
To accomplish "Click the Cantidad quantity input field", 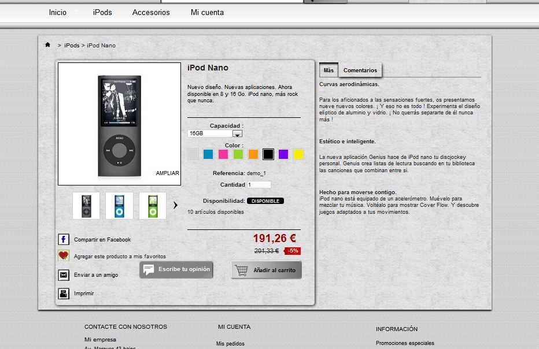I will tap(259, 185).
